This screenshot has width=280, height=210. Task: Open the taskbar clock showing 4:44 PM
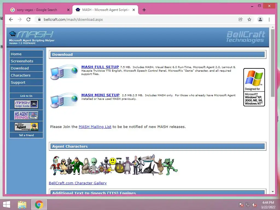click(x=268, y=205)
